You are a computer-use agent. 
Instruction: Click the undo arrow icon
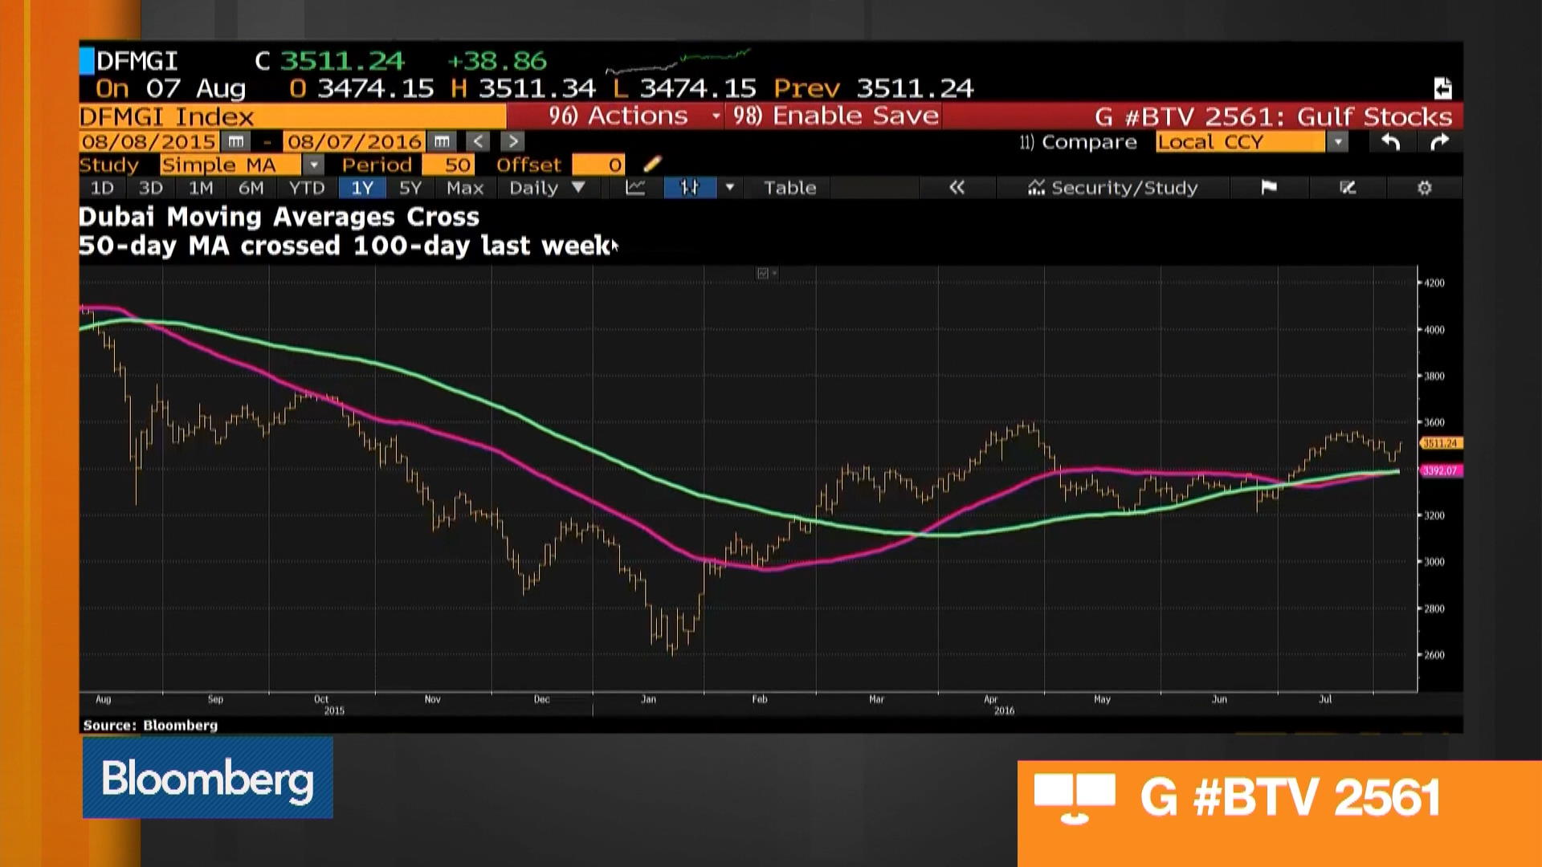point(1391,142)
